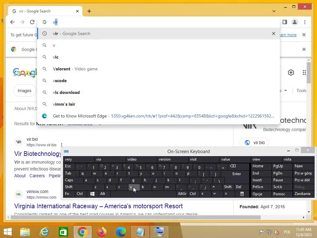The image size is (317, 238).
Task: Tap the Opcje key
Action: (x=261, y=194)
